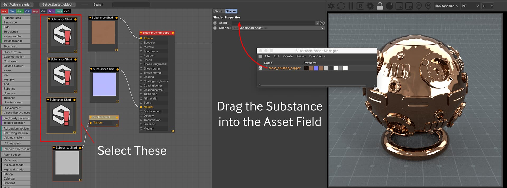Open the render settings gear icon
507x188 pixels.
tap(370, 6)
